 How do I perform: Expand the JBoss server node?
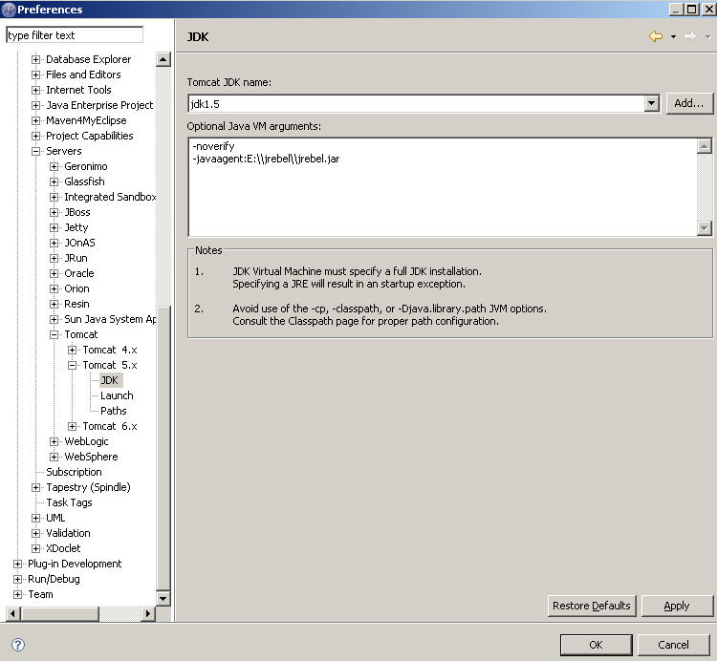point(54,212)
